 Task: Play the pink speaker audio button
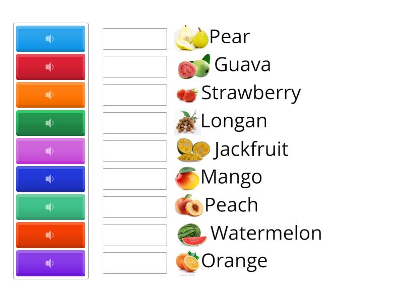(50, 150)
